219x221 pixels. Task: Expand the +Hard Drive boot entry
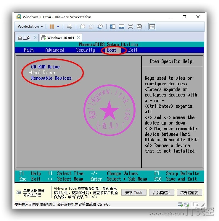point(42,73)
